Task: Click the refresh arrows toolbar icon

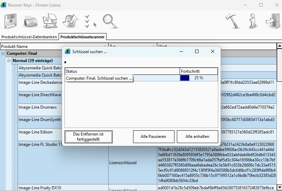Action: coord(70,21)
